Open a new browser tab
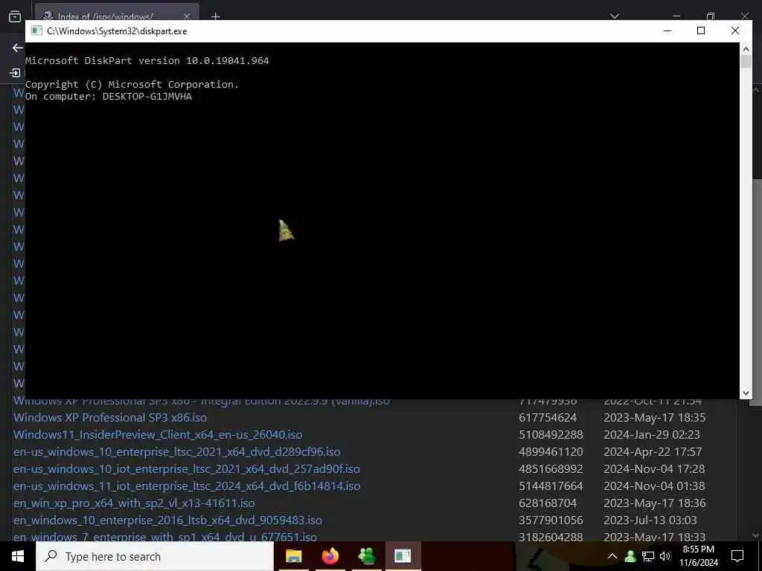The image size is (762, 571). point(215,16)
